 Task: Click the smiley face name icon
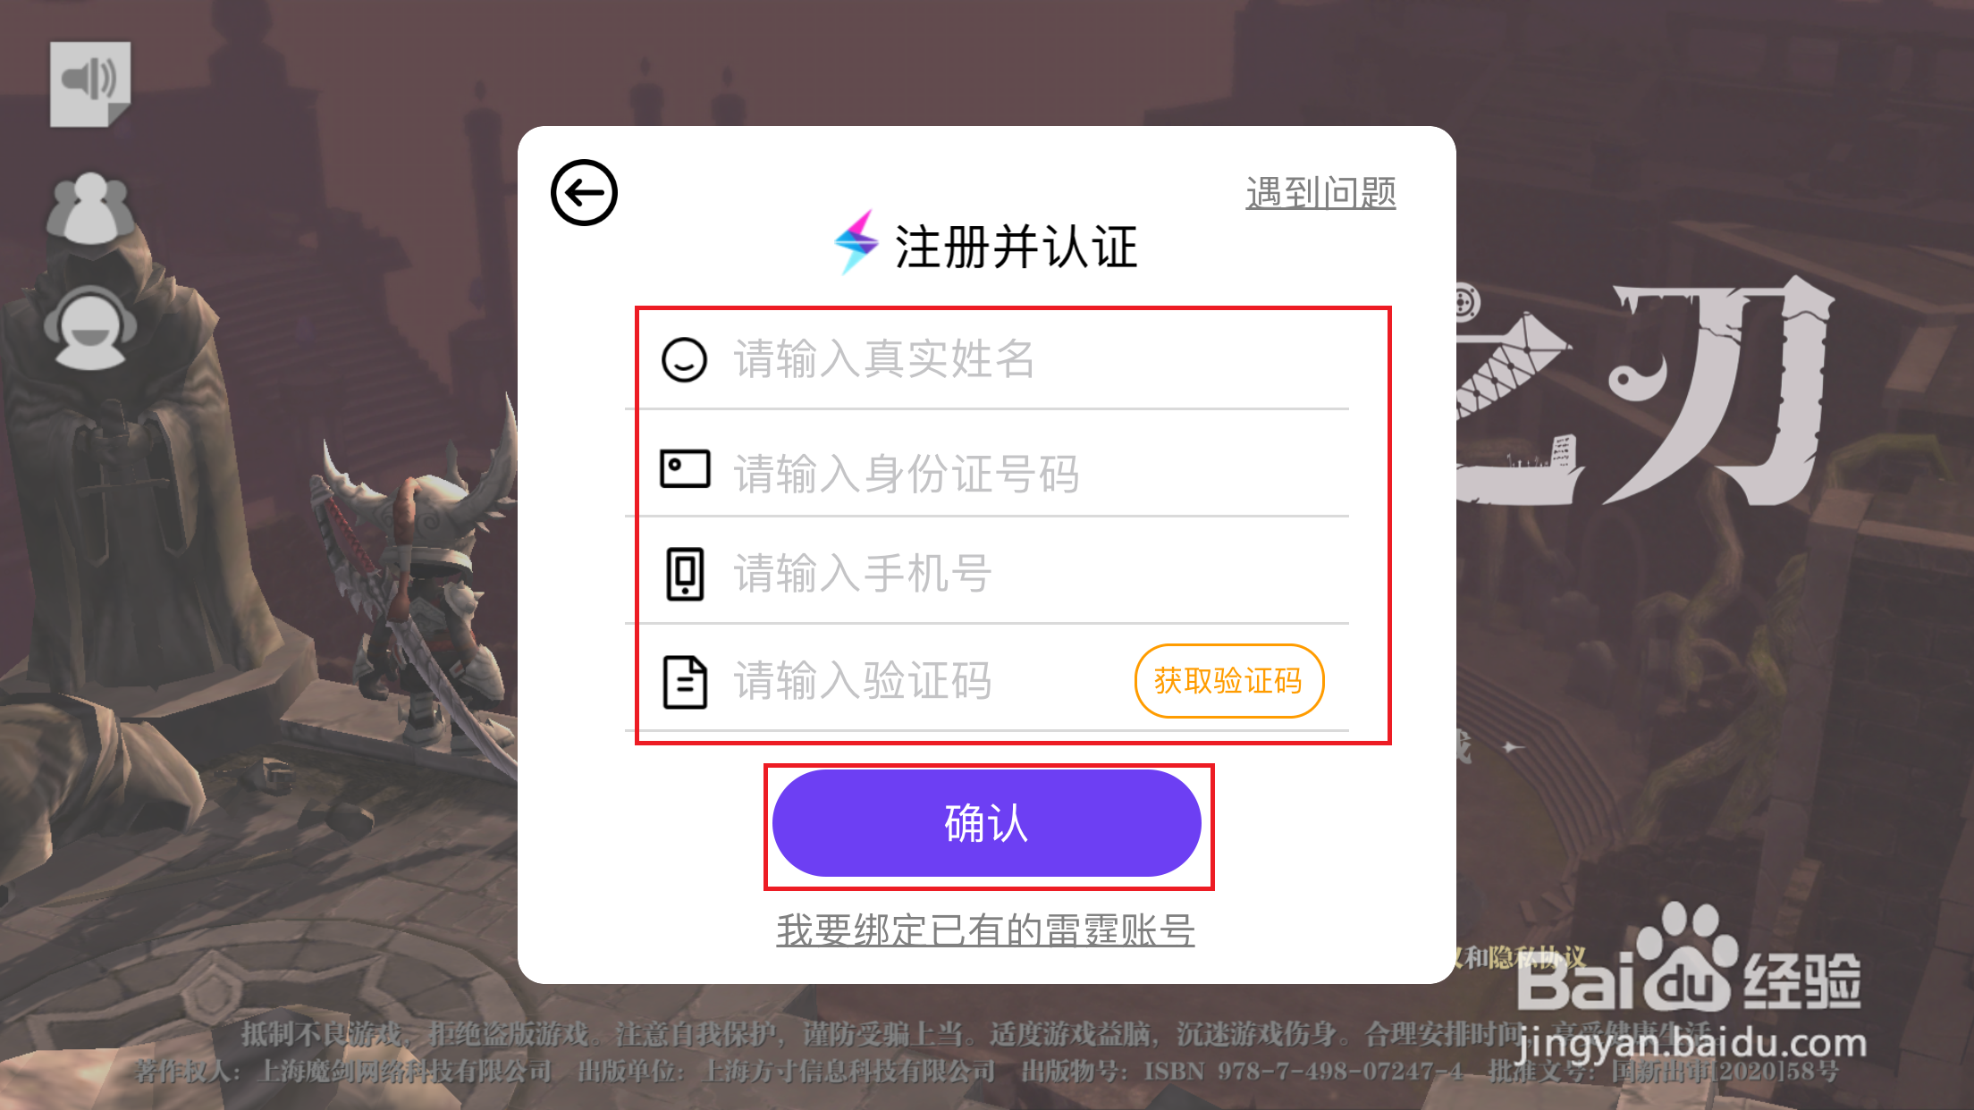pyautogui.click(x=685, y=359)
